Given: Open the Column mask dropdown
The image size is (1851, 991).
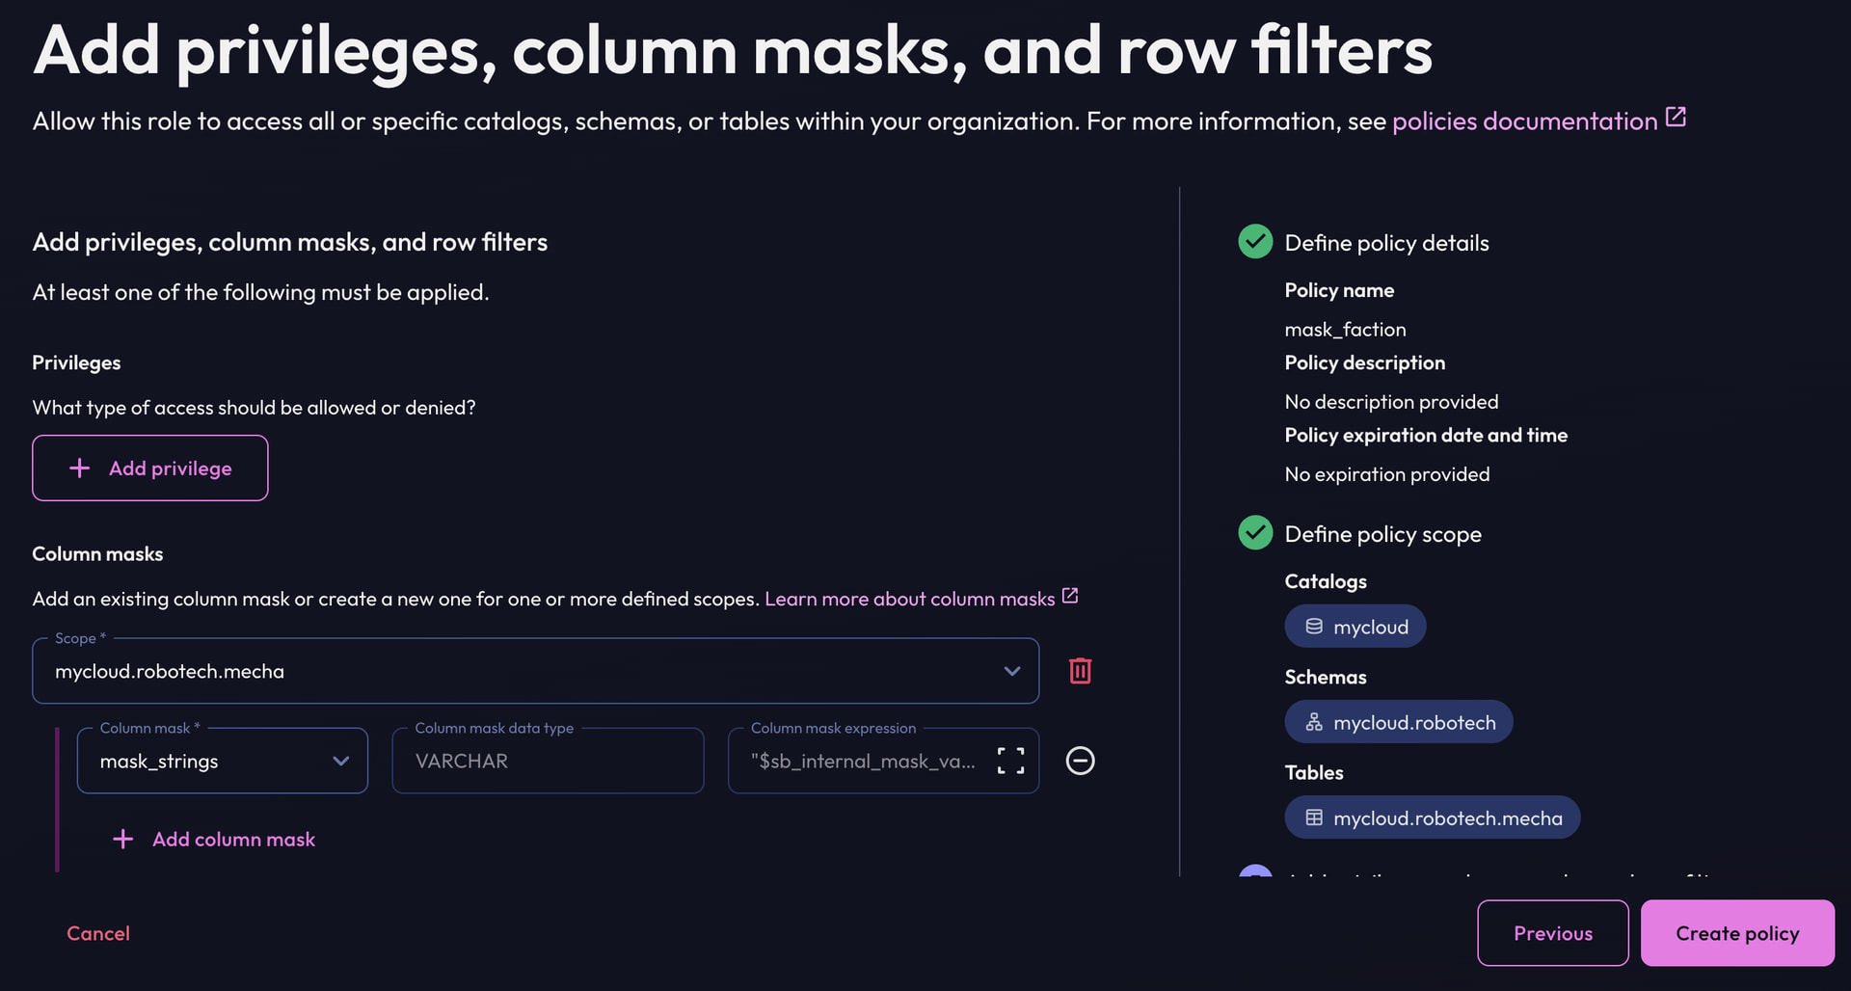Looking at the screenshot, I should click(223, 761).
